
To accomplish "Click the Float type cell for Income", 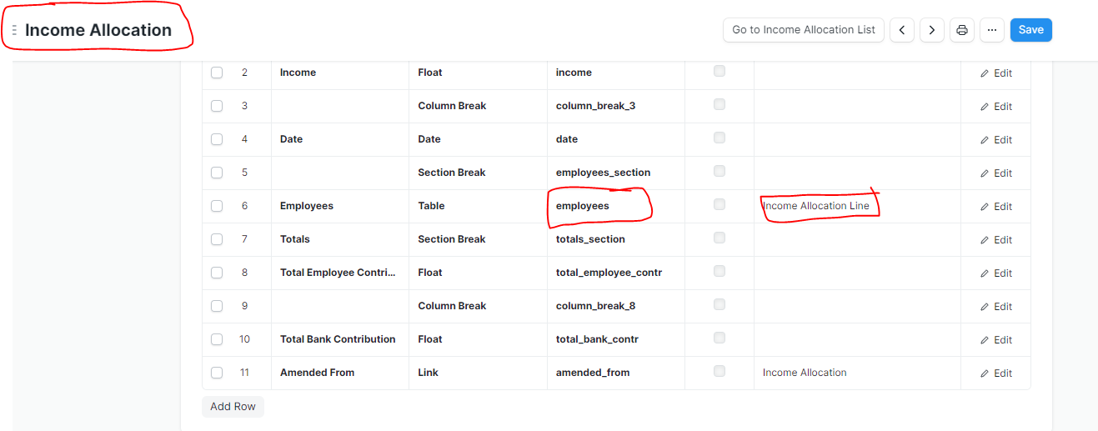I will point(478,73).
